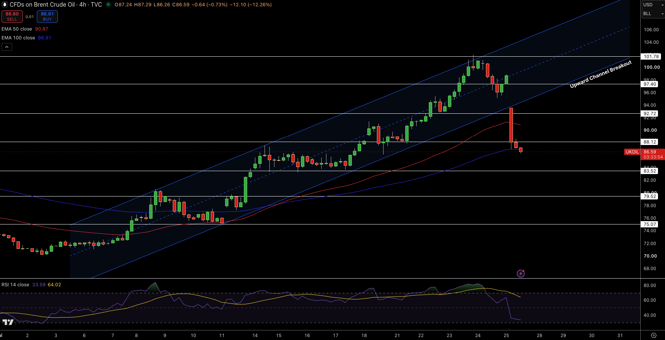Click the TradingView logo watermark icon
The width and height of the screenshot is (665, 340).
point(8,322)
